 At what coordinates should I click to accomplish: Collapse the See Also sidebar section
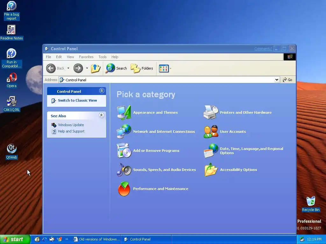[x=102, y=115]
